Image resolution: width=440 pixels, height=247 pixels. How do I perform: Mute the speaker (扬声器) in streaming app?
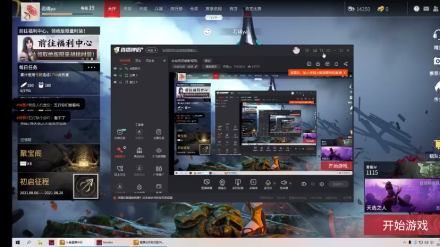point(284,183)
